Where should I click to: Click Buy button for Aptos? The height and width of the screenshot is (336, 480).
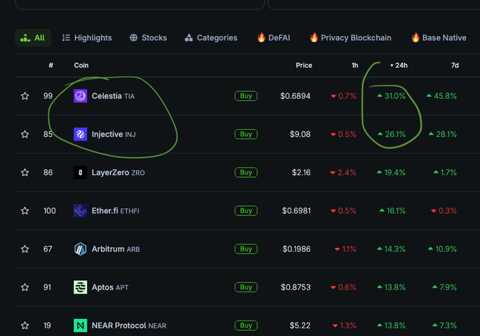[x=246, y=287]
